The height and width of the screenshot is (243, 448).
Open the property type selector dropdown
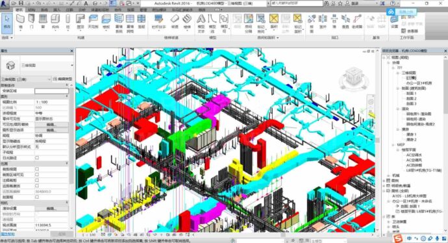[38, 66]
